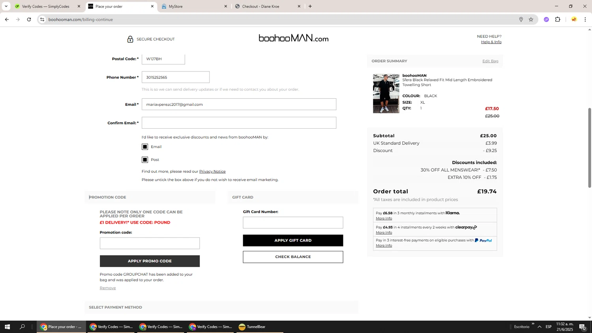This screenshot has height=333, width=592.
Task: Open the tab search dropdown arrow
Action: [6, 6]
